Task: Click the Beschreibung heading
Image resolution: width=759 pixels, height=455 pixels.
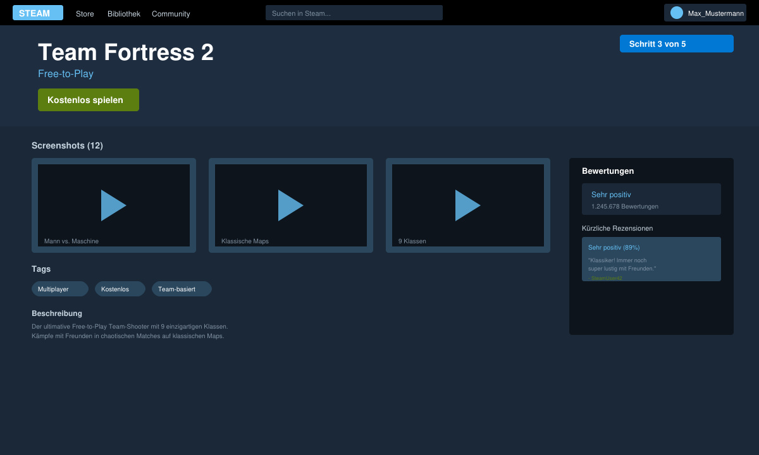Action: pos(57,313)
